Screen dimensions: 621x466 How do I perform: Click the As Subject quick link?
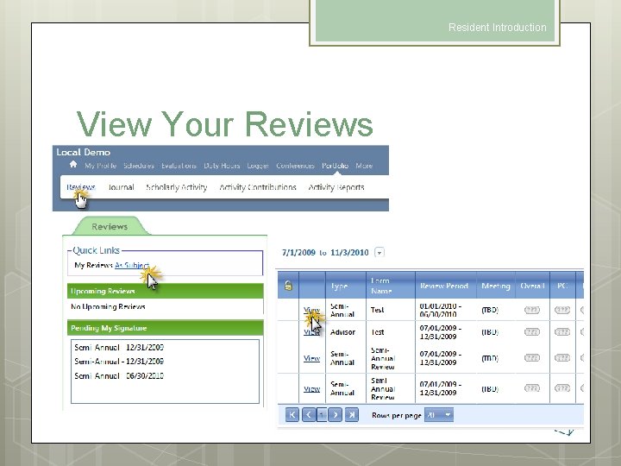(x=132, y=265)
